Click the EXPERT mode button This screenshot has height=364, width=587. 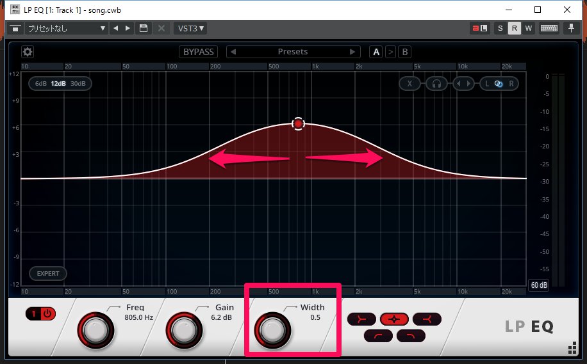pos(48,274)
